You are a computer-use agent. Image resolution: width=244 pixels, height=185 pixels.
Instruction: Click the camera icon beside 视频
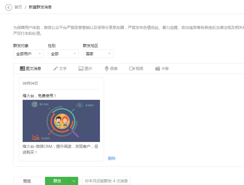pyautogui.click(x=132, y=68)
